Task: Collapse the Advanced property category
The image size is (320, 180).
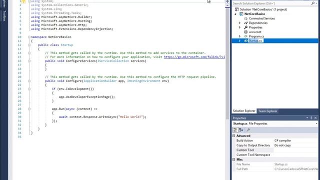Action: (x=234, y=135)
